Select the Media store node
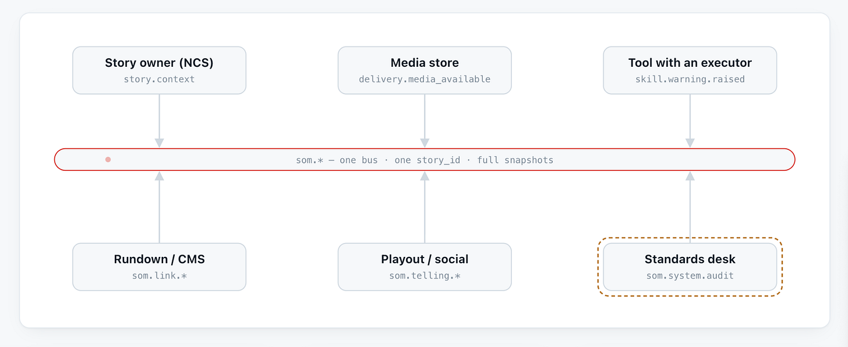848x347 pixels. (x=425, y=70)
